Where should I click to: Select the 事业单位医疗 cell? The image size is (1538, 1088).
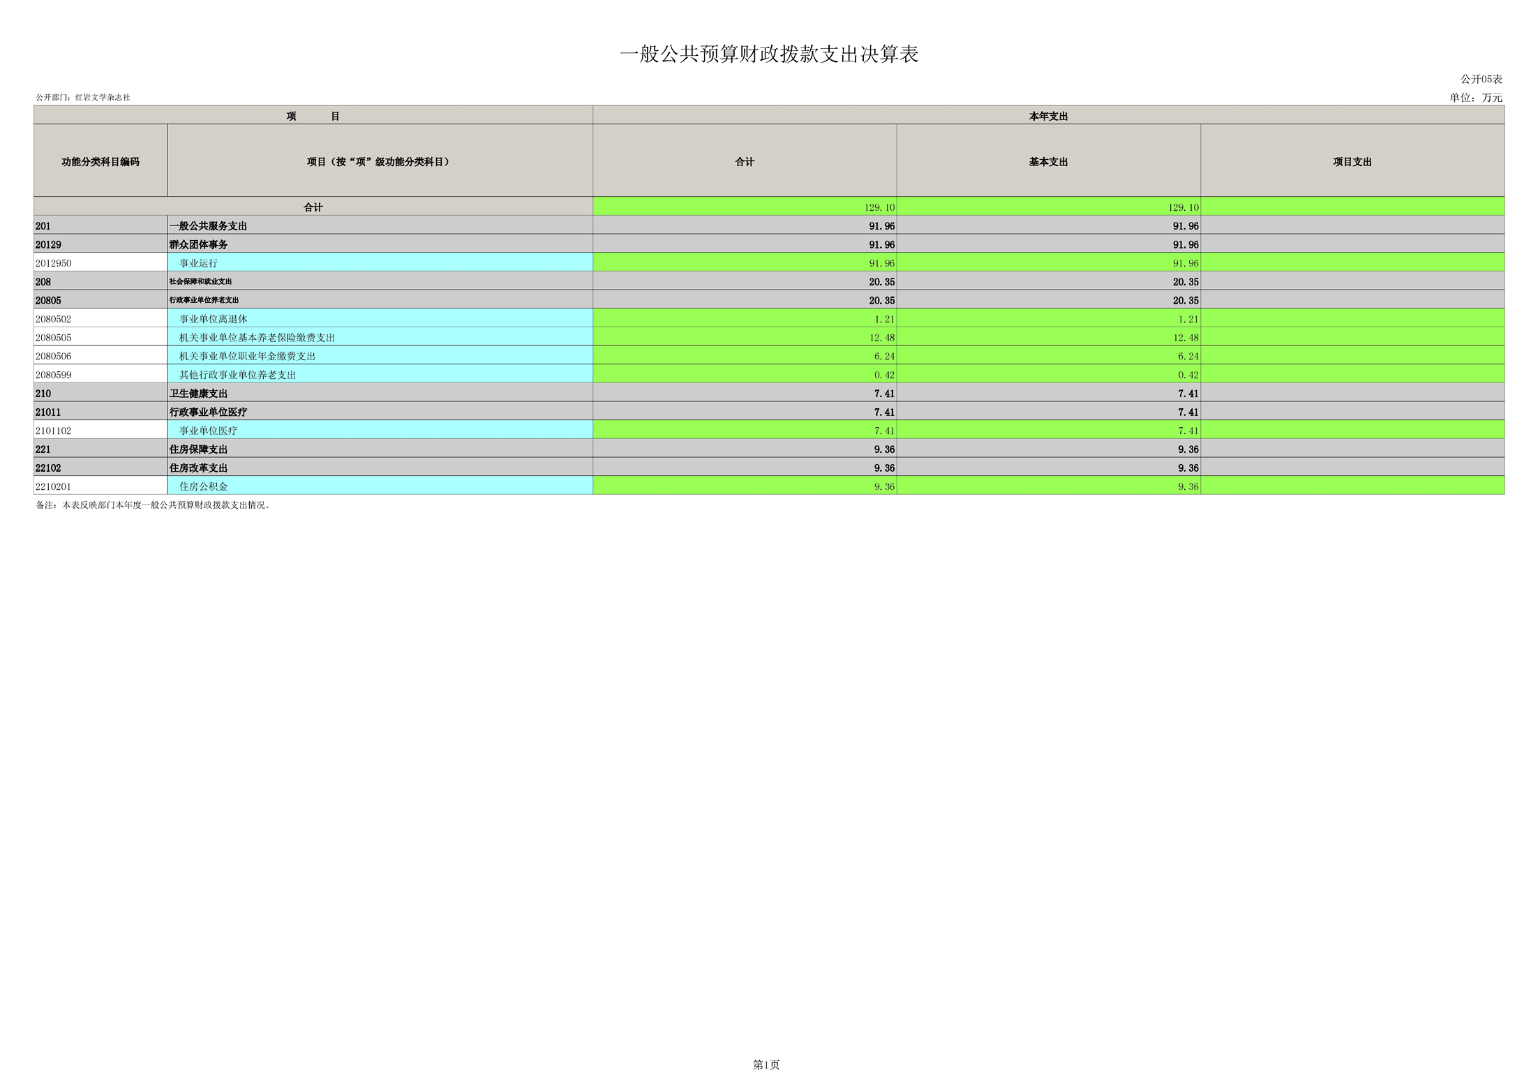click(208, 431)
